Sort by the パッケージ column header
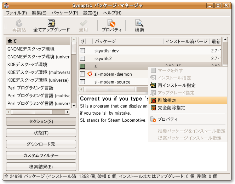This screenshot has width=235, height=184. [128, 41]
